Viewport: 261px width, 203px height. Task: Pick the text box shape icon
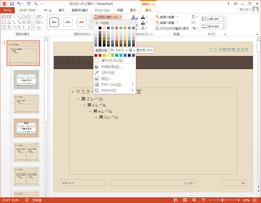(x=4, y=17)
